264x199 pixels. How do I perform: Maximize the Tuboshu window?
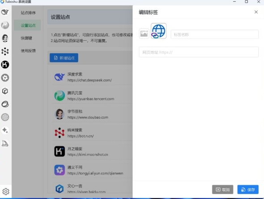[x=247, y=2]
